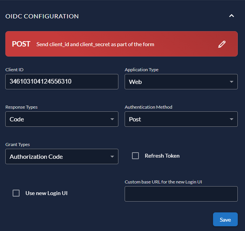Click the pencil edit icon in POST banner

[x=222, y=44]
